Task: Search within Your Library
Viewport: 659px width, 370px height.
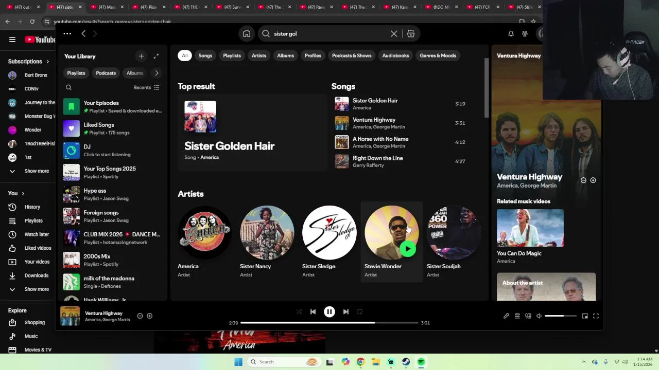Action: pyautogui.click(x=68, y=87)
